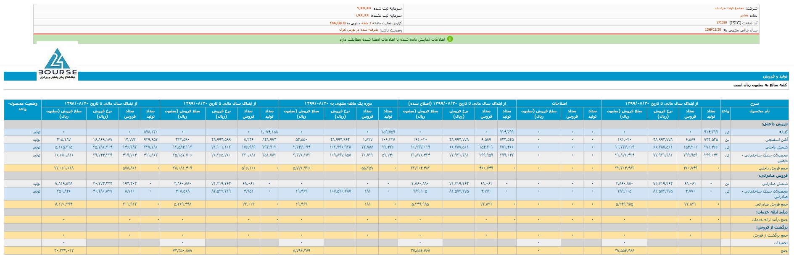Select the sales rate ۴۰,۴۷۳,۲۲۲

tap(102, 184)
